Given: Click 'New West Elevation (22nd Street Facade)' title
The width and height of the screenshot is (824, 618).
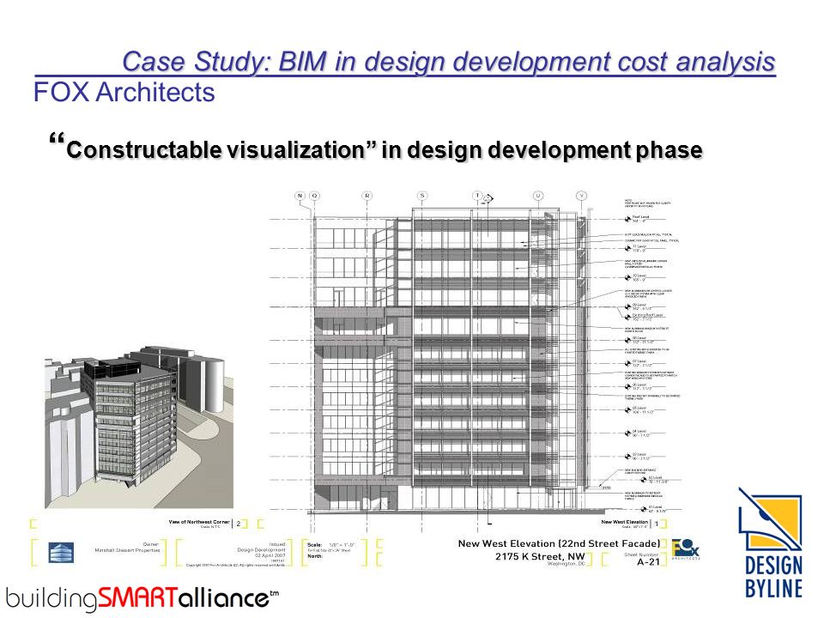Looking at the screenshot, I should pos(559,543).
